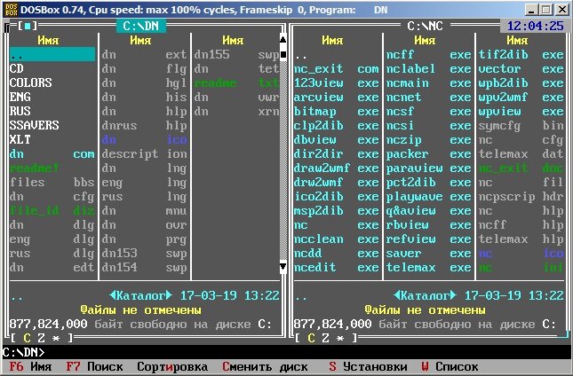
Task: Click the scroll up arrow of the C:\DN panel
Action: pyautogui.click(x=283, y=39)
